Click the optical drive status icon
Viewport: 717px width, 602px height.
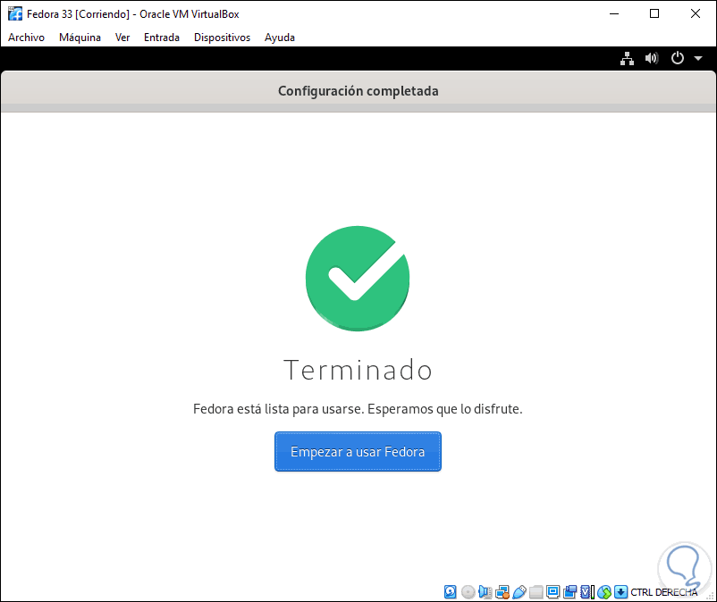click(468, 592)
